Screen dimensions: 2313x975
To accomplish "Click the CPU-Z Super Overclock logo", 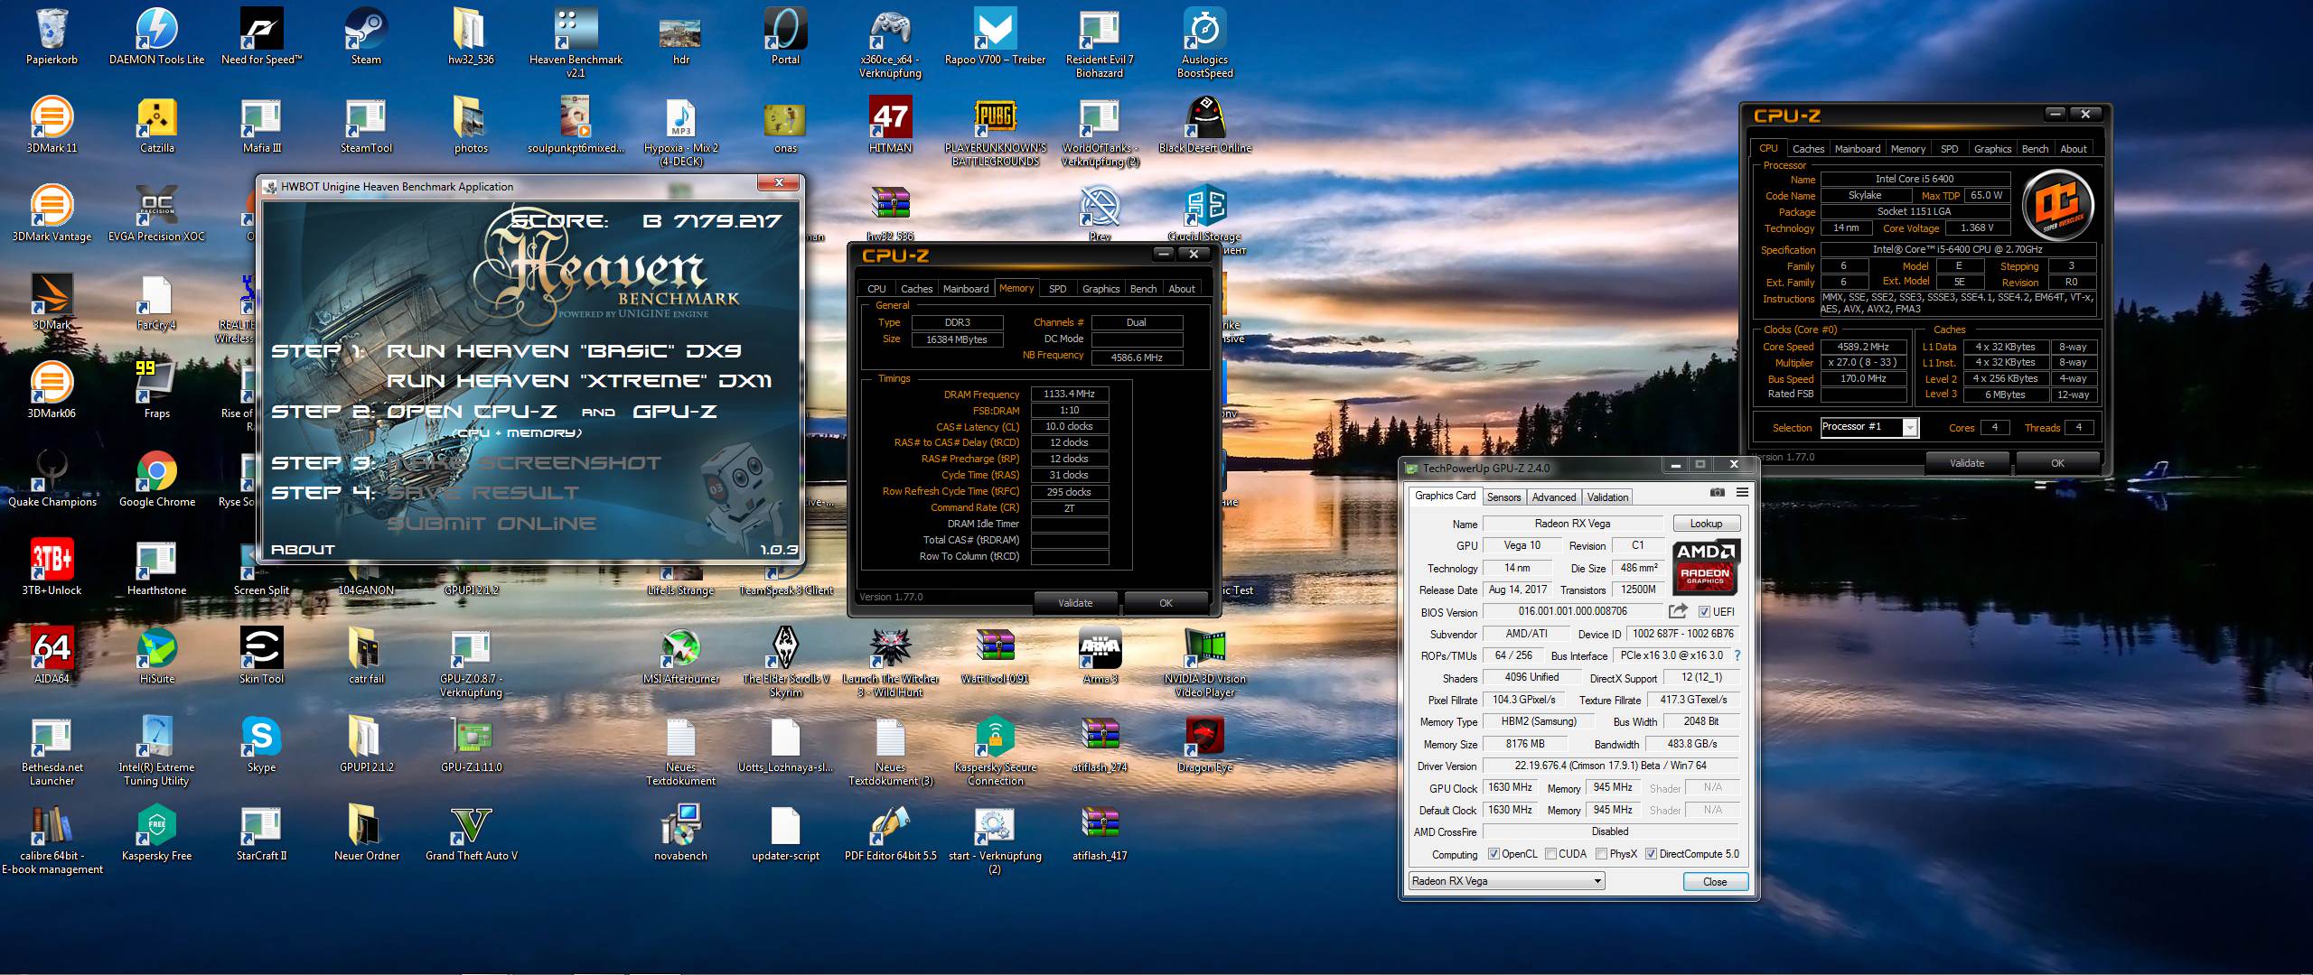I will click(x=2056, y=206).
